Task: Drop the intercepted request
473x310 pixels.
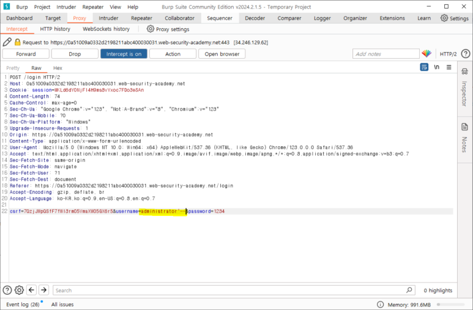Action: [75, 54]
